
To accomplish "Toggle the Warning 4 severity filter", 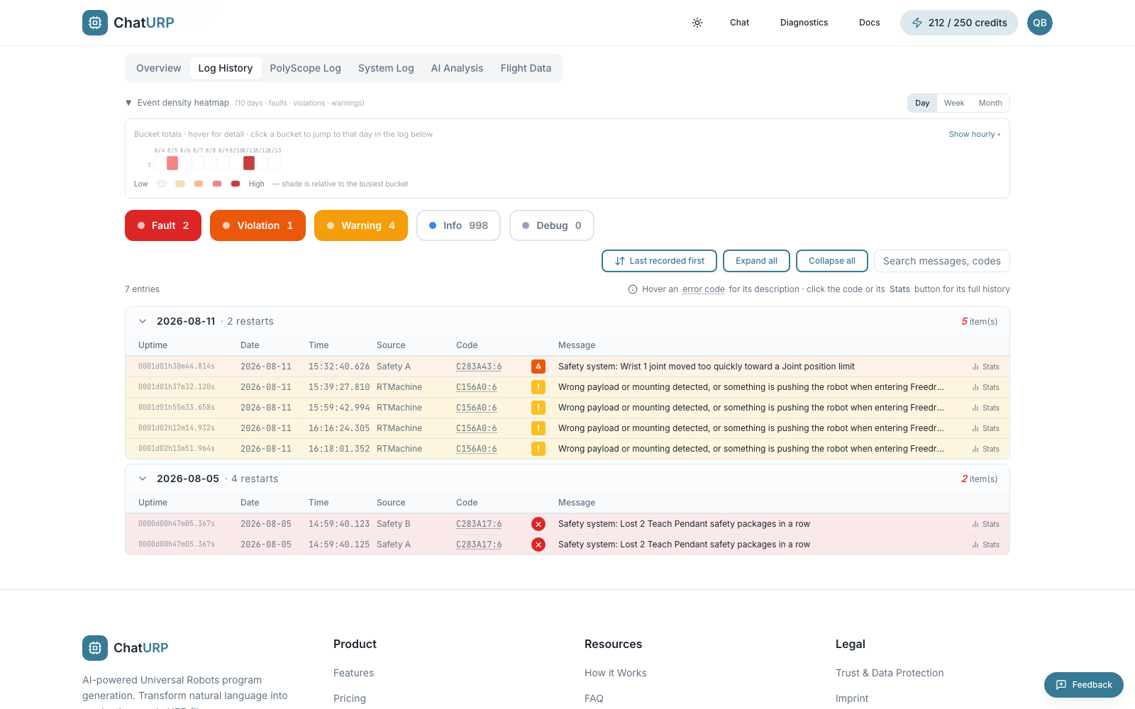I will pyautogui.click(x=361, y=225).
